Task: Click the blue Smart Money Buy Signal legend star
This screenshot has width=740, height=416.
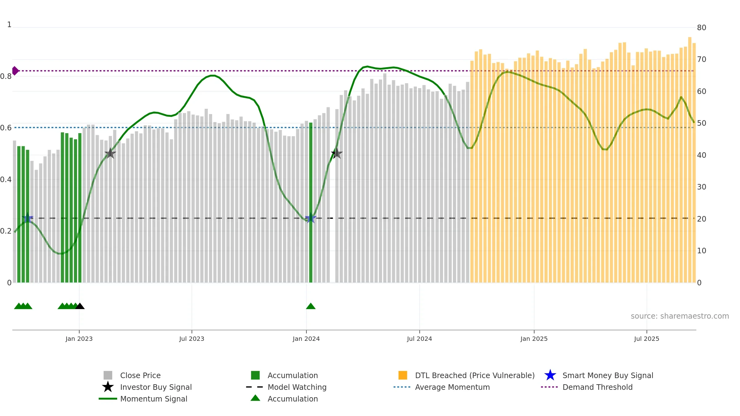Action: (x=550, y=375)
